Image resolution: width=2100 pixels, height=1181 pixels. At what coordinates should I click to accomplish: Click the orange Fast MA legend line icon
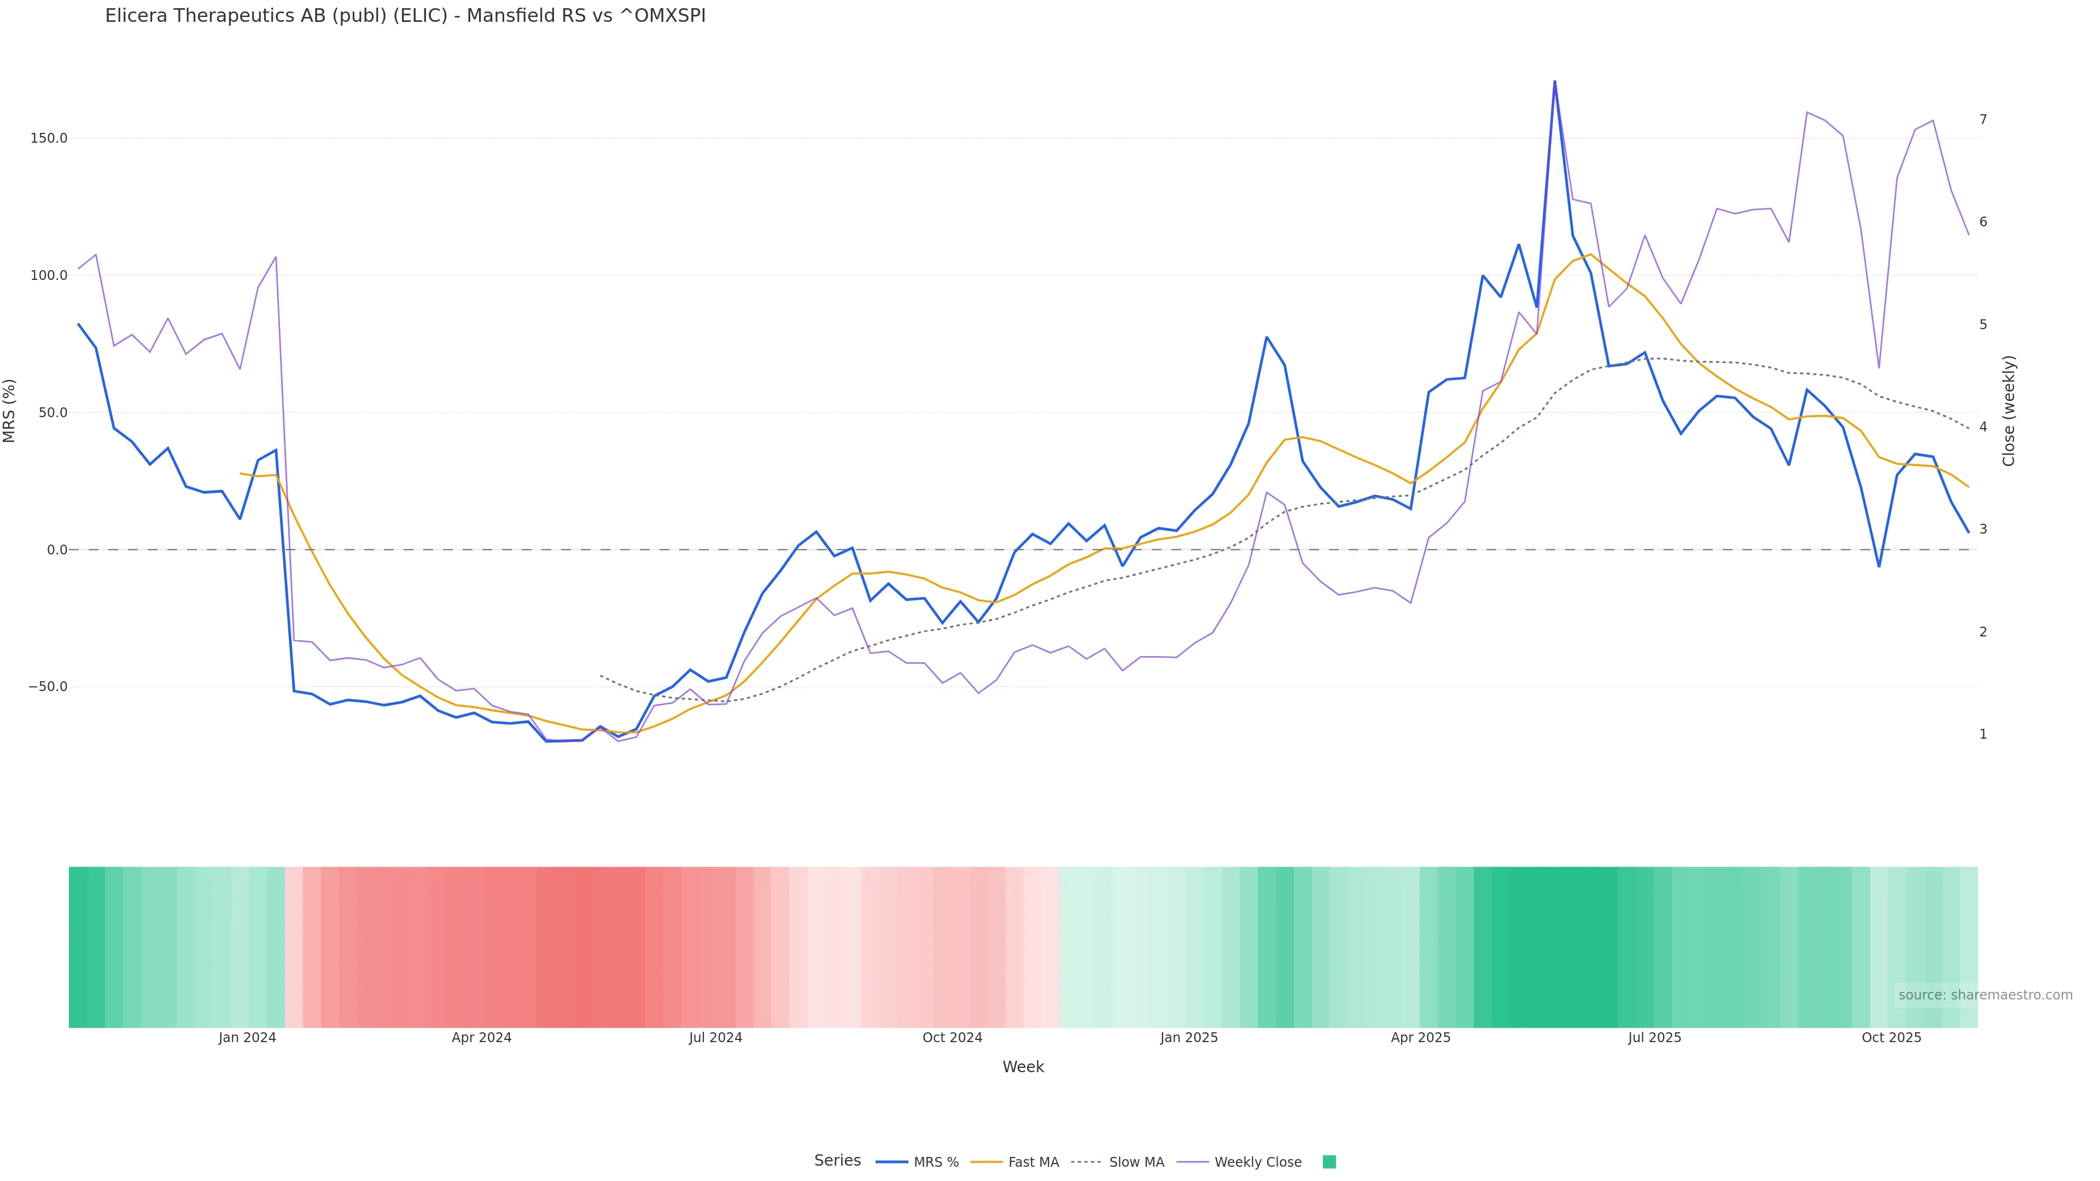[987, 1162]
